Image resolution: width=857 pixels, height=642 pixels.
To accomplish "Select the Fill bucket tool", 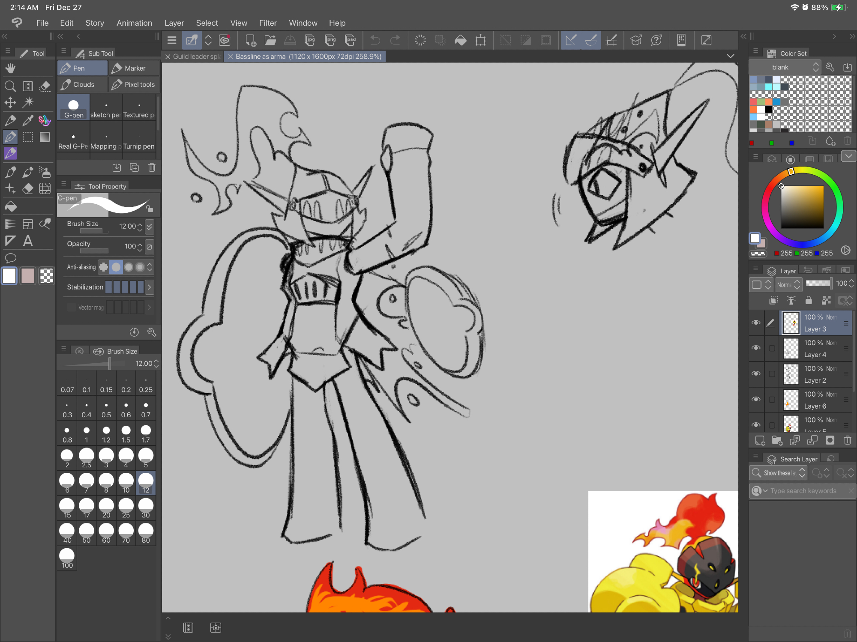I will pyautogui.click(x=11, y=207).
